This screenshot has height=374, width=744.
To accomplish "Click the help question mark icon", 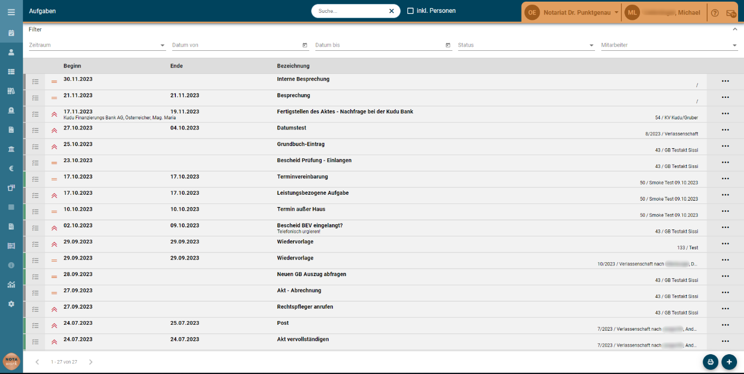I will [715, 13].
